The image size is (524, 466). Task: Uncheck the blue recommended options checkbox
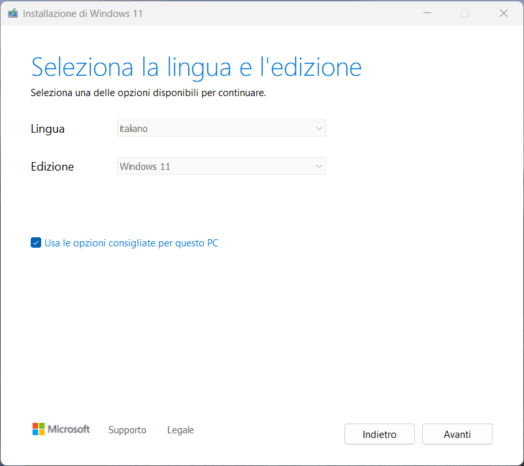click(x=36, y=243)
